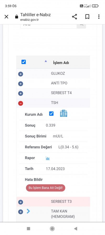Open the three-dot browser menu
The width and height of the screenshot is (105, 235).
[99, 17]
